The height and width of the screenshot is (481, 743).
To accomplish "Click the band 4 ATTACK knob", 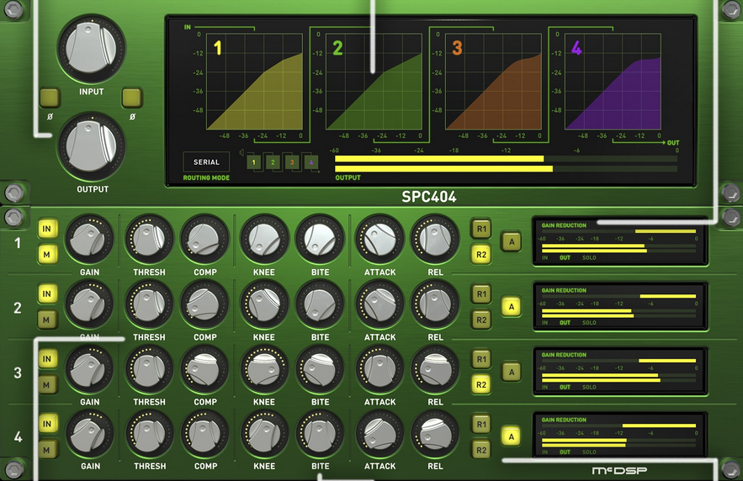I will [x=379, y=434].
